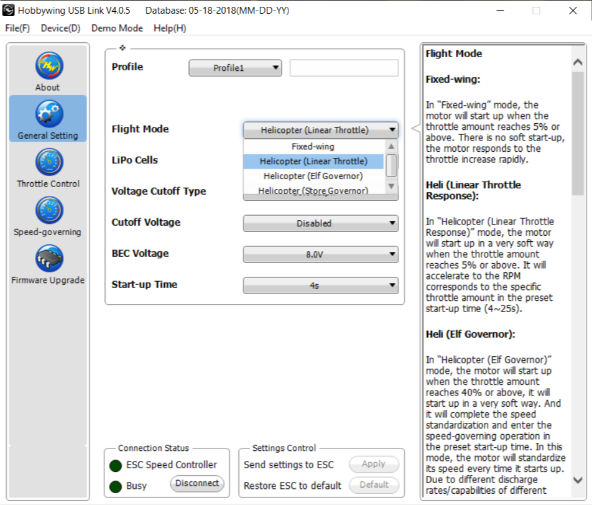
Task: Open the Start-up Time 4s dropdown
Action: (x=321, y=285)
